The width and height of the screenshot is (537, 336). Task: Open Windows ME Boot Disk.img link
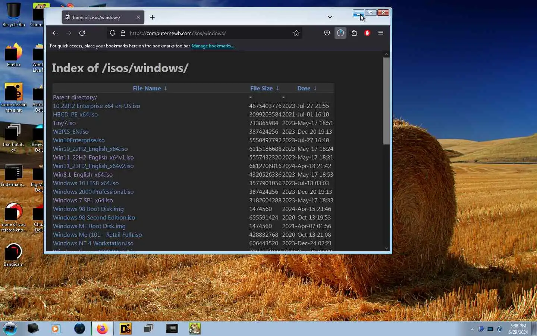coord(89,226)
